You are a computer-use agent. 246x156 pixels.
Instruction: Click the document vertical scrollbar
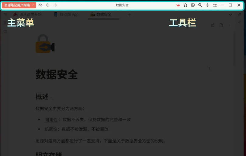coord(234,49)
